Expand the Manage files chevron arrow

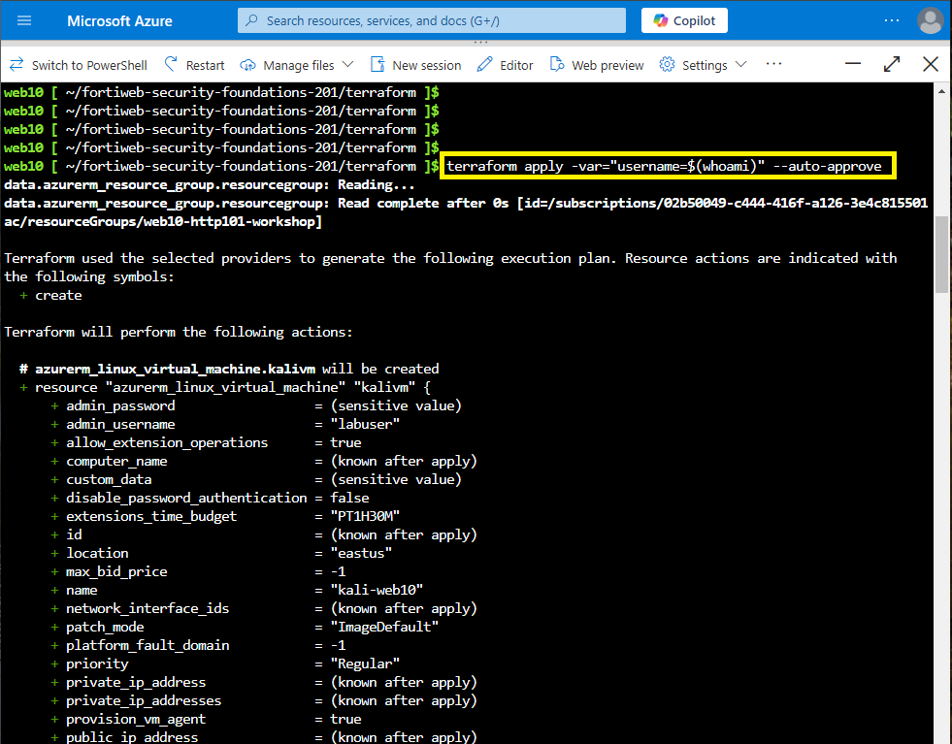click(347, 64)
